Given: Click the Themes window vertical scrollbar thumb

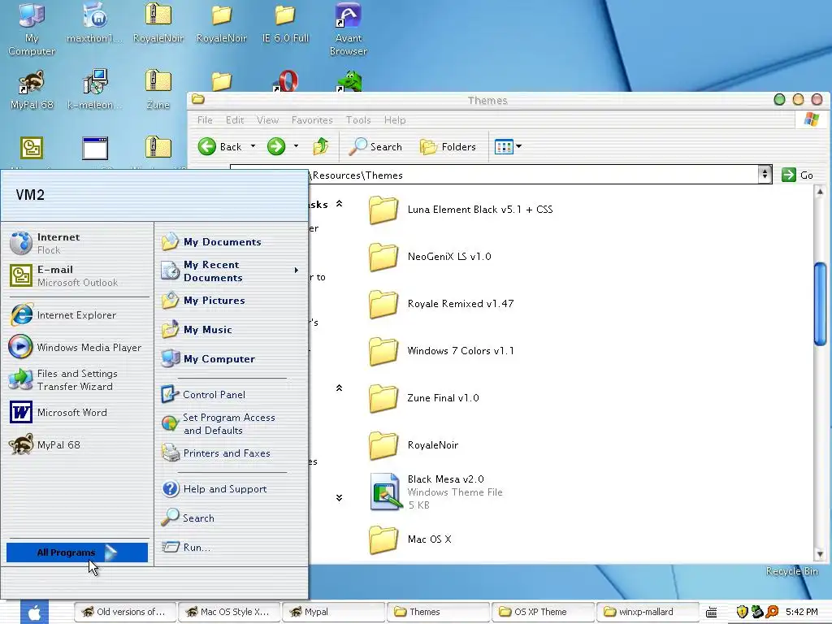Looking at the screenshot, I should click(x=820, y=305).
